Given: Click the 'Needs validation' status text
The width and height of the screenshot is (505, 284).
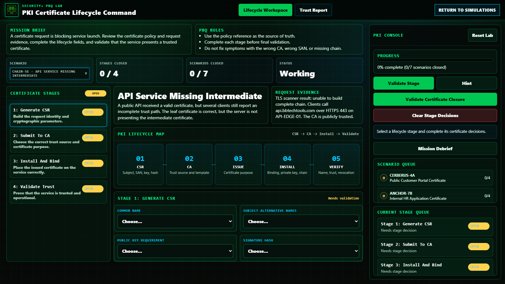Looking at the screenshot, I should click(343, 198).
